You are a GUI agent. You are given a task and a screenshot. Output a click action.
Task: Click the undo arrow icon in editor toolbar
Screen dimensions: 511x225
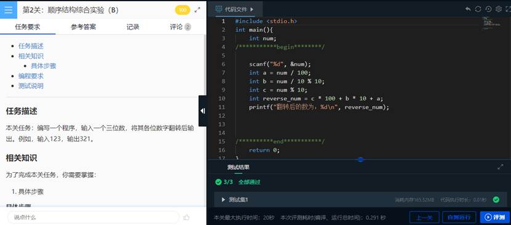pyautogui.click(x=468, y=9)
